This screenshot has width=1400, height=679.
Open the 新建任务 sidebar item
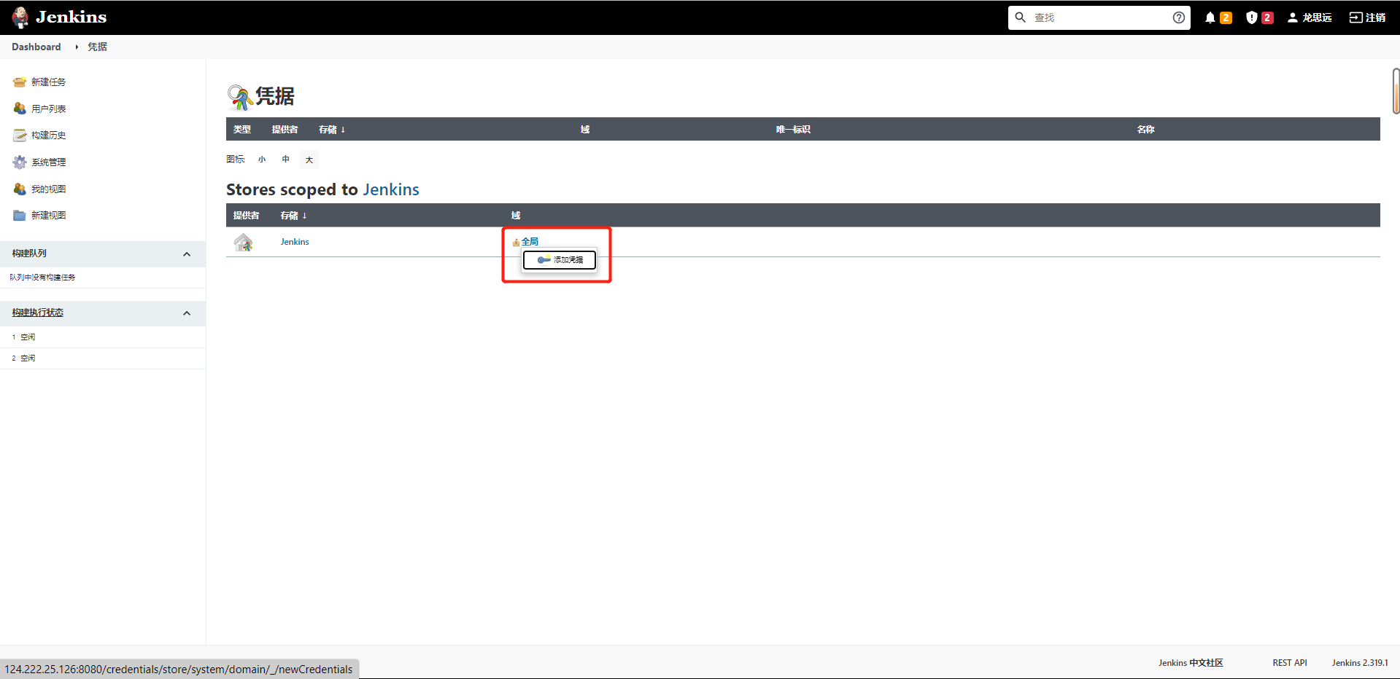[48, 82]
